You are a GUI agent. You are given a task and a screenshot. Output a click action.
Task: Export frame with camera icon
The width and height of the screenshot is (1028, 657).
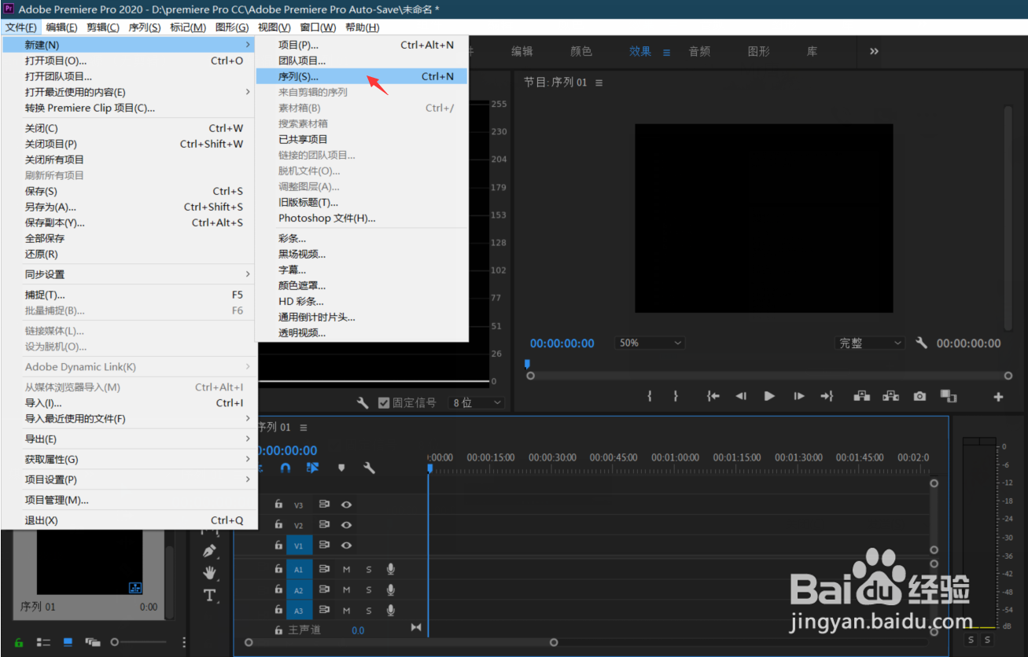click(919, 396)
